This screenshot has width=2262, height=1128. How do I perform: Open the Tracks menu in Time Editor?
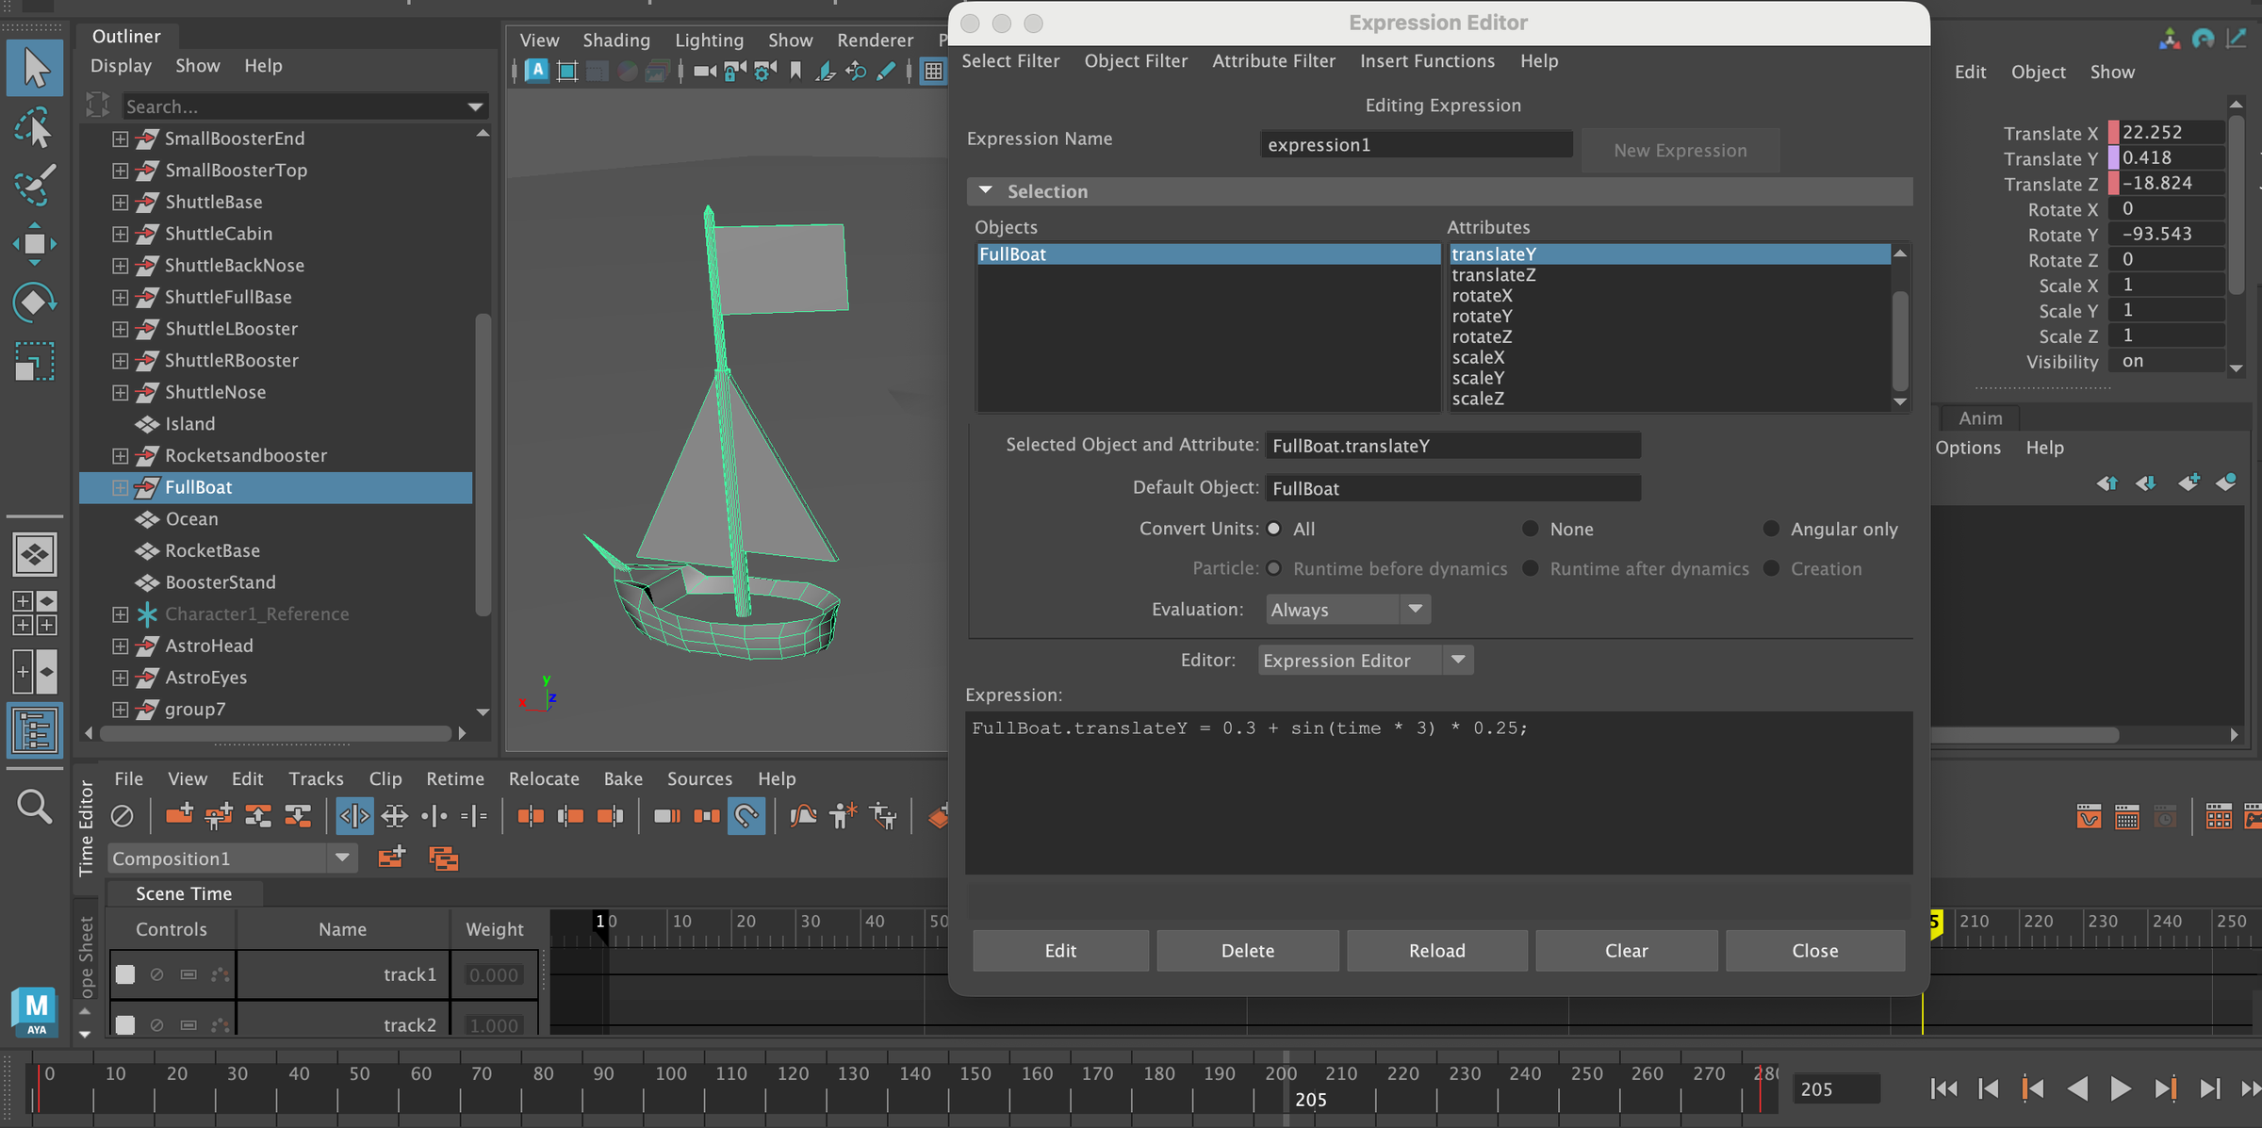[316, 778]
